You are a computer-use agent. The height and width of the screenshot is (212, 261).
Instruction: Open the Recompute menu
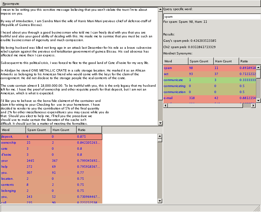point(11,4)
